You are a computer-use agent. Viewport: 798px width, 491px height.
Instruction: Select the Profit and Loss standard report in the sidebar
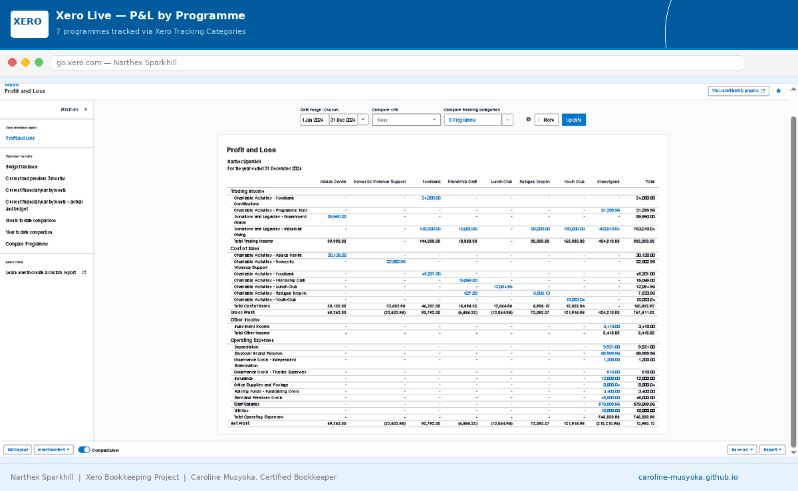coord(21,138)
